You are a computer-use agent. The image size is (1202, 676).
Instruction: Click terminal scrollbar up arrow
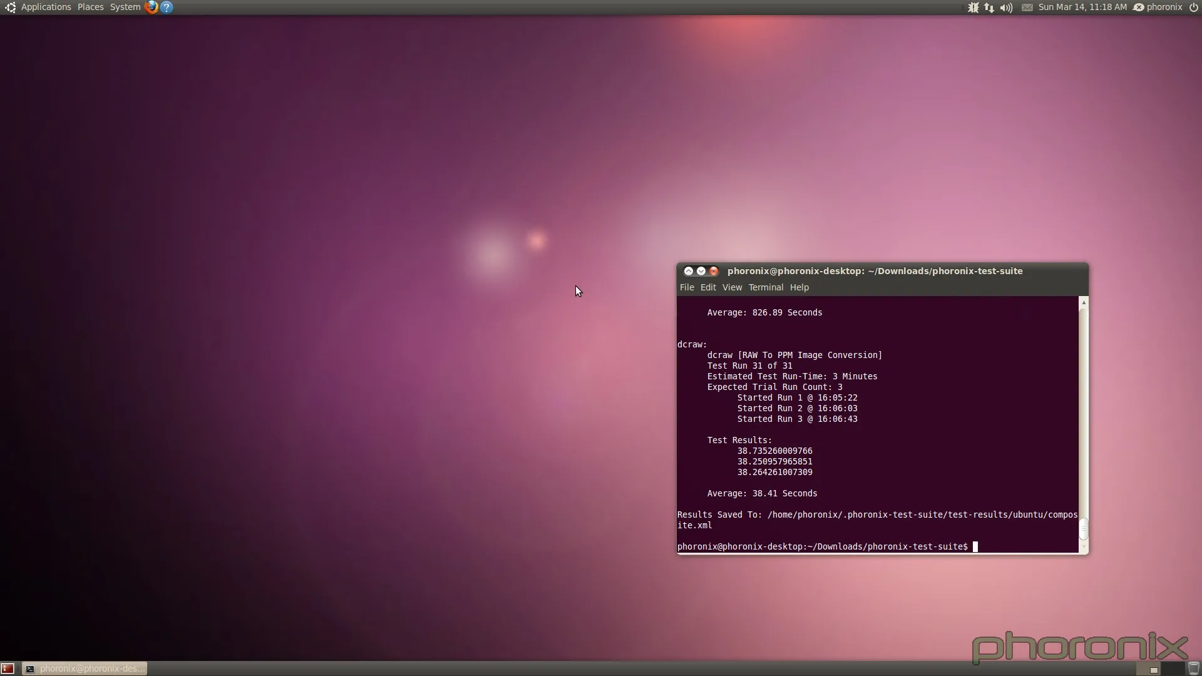[1084, 302]
